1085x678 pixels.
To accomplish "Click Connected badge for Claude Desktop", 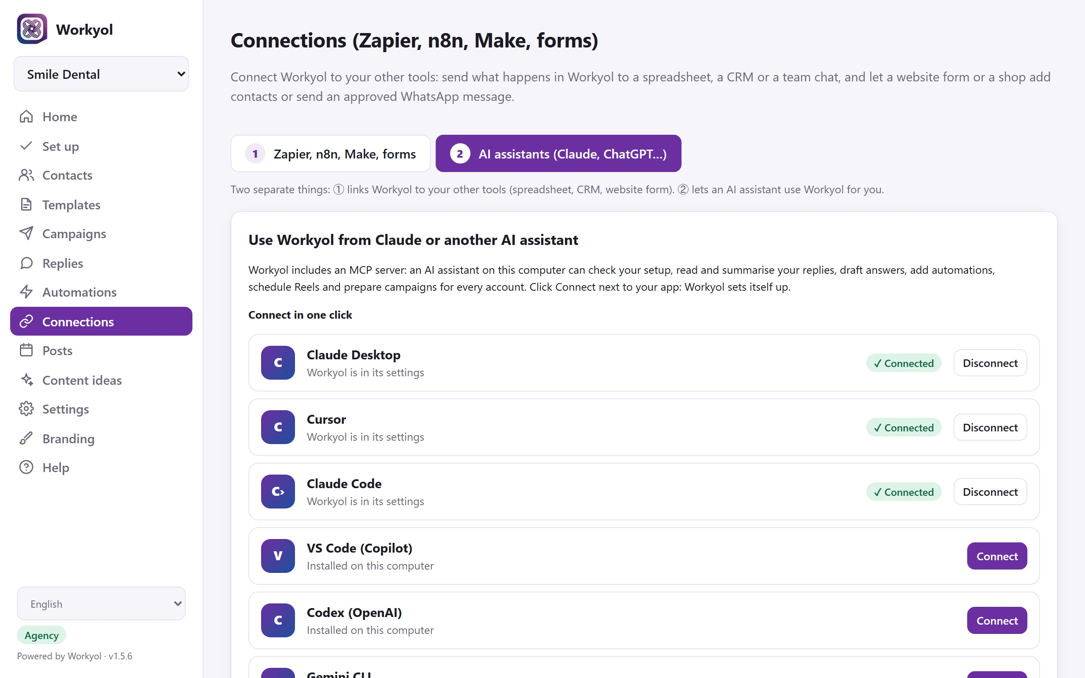I will point(904,363).
